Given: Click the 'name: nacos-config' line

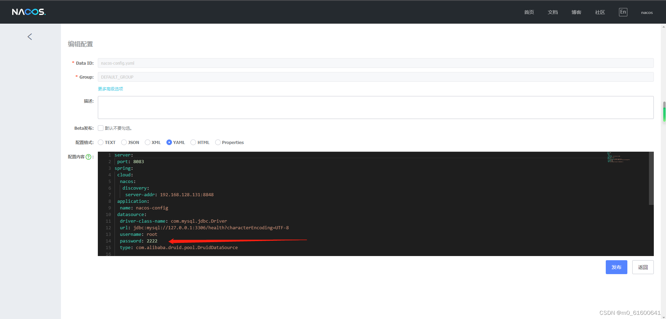Looking at the screenshot, I should (x=144, y=208).
